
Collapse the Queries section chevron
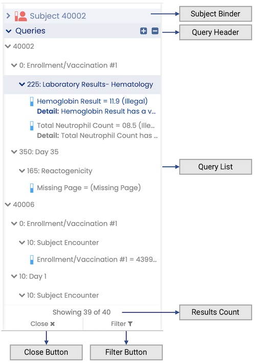9,31
